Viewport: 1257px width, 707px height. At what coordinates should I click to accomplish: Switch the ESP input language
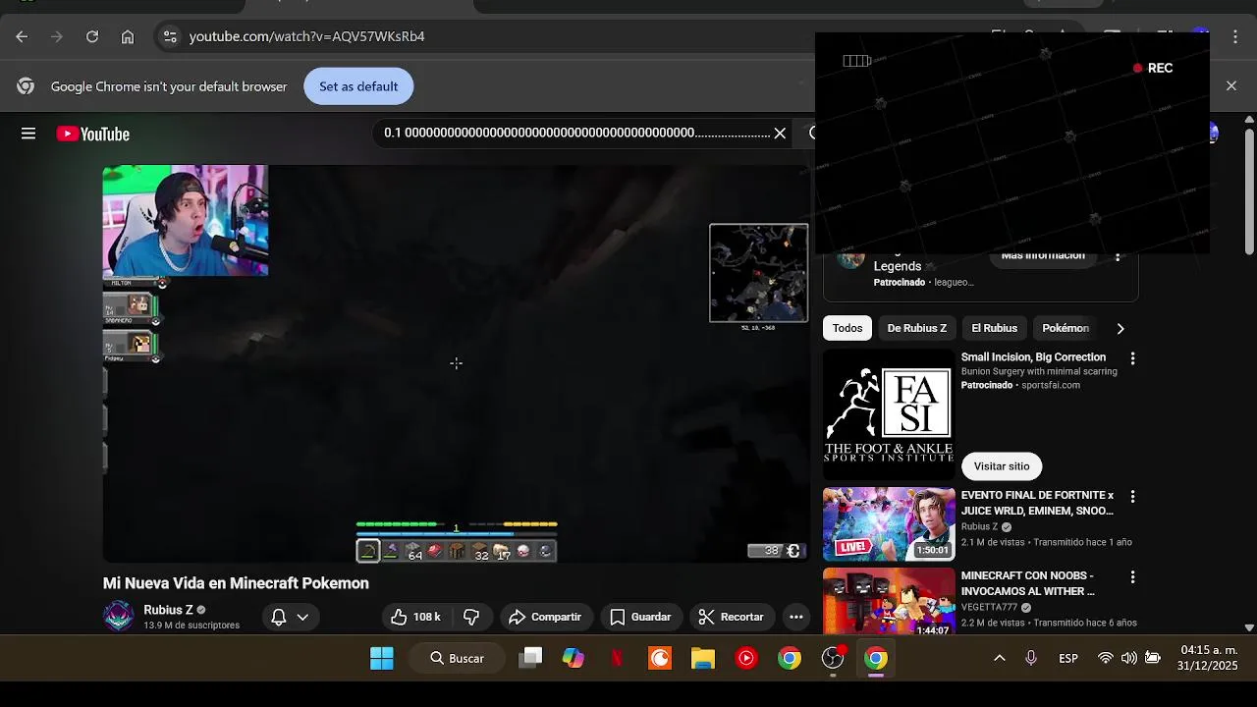[1068, 658]
